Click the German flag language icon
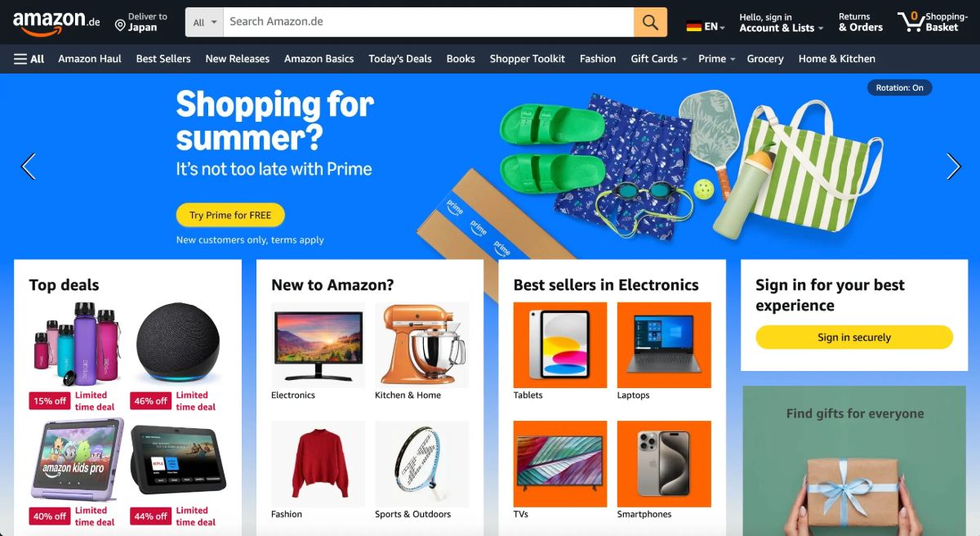Screen dimensions: 980x536 pos(694,26)
